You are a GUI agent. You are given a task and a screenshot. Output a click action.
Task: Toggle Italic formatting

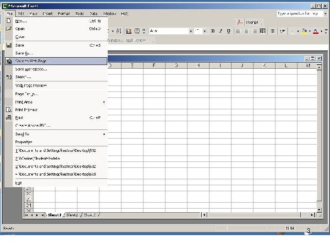[220, 31]
